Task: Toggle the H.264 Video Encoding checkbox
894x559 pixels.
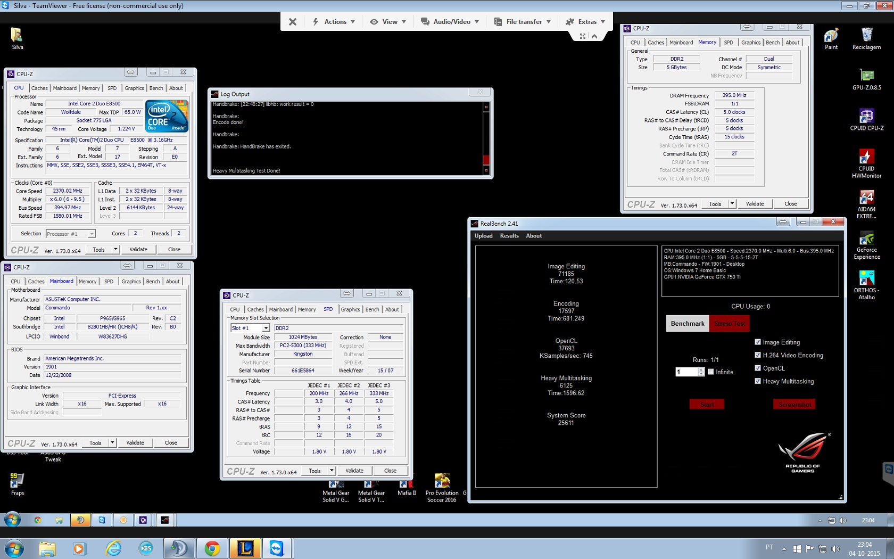Action: (758, 355)
